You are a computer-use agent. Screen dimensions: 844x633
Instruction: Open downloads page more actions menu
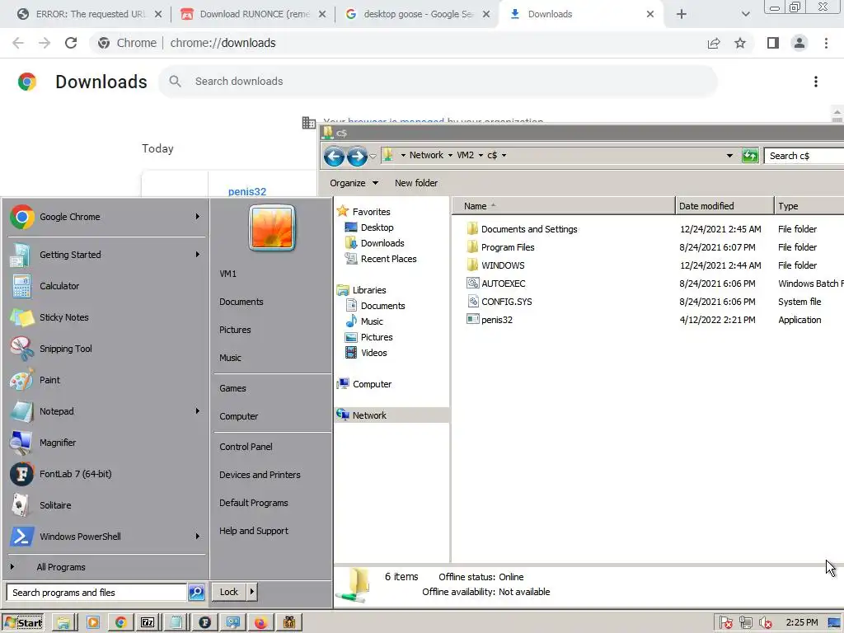[816, 82]
